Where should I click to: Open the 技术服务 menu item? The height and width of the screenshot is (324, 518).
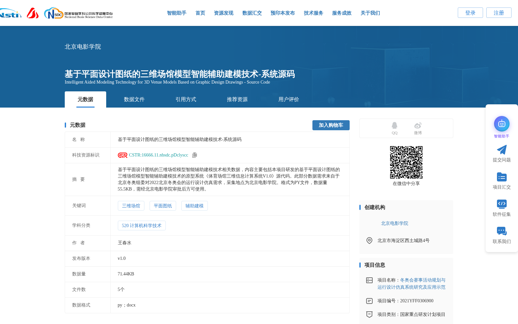(x=314, y=13)
